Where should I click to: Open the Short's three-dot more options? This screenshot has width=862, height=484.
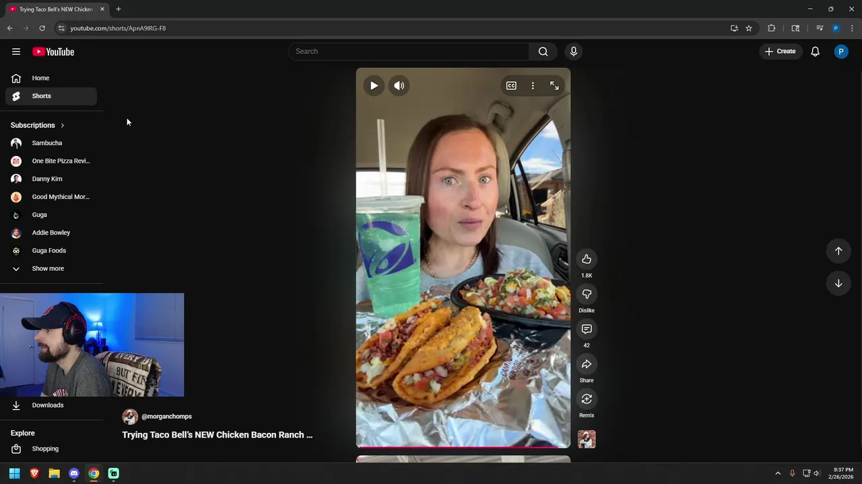(x=533, y=85)
